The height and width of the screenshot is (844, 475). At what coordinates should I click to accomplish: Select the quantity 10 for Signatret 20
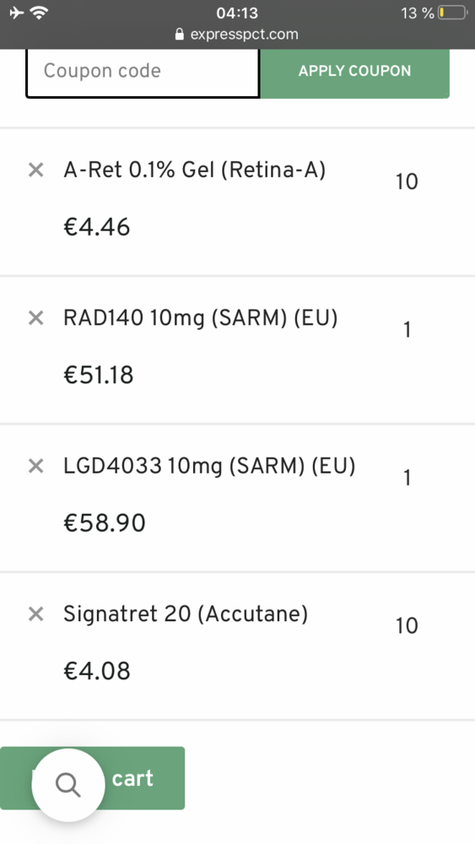click(407, 625)
